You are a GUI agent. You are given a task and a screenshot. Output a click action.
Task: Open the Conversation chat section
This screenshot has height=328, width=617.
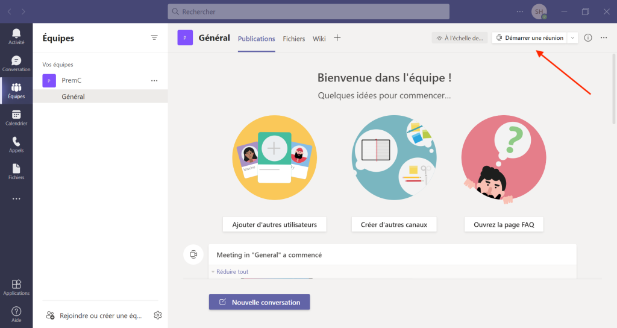pyautogui.click(x=16, y=64)
